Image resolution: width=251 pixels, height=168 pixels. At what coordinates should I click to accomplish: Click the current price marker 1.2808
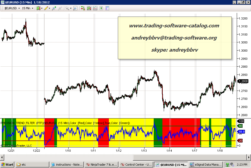pos(243,81)
